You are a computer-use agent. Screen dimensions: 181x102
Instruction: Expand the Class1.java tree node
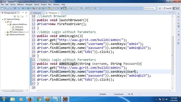11,27
